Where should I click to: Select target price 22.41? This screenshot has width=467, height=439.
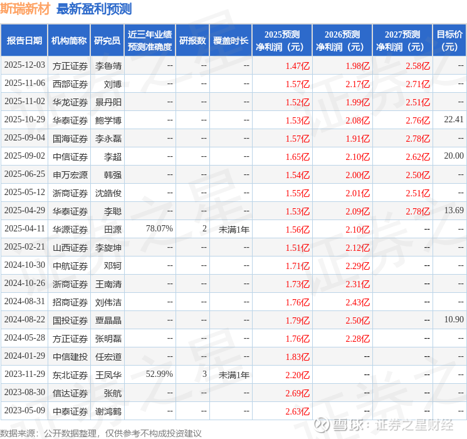(x=454, y=120)
